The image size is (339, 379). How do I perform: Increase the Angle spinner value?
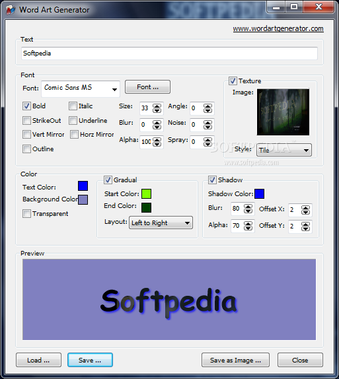click(x=208, y=106)
